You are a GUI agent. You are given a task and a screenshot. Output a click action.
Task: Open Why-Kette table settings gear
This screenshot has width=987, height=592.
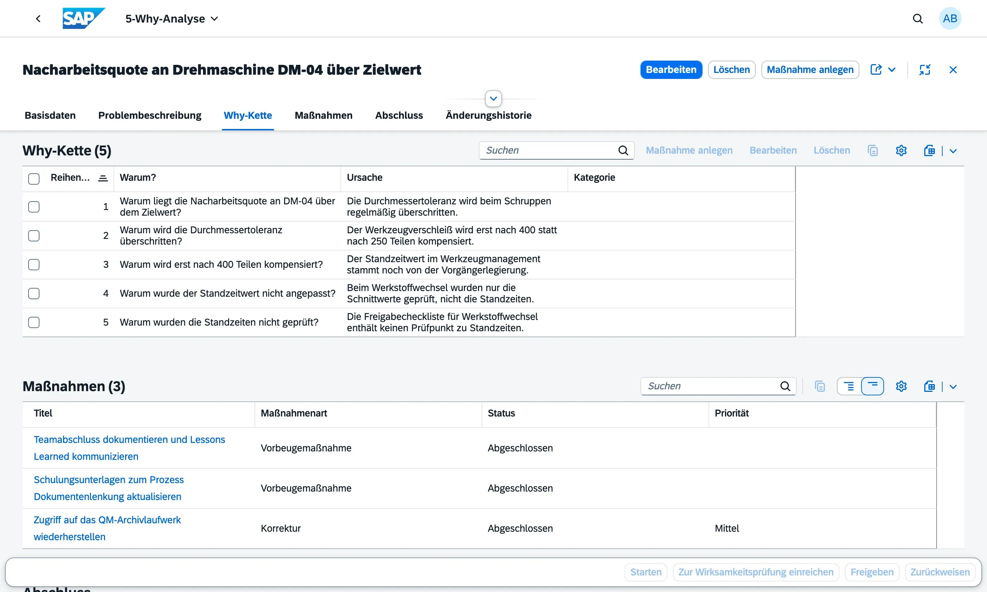tap(901, 150)
